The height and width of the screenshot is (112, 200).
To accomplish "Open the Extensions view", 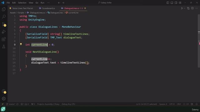I will click(4, 39).
